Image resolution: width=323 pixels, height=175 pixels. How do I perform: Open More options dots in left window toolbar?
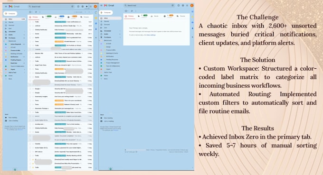(x=40, y=12)
